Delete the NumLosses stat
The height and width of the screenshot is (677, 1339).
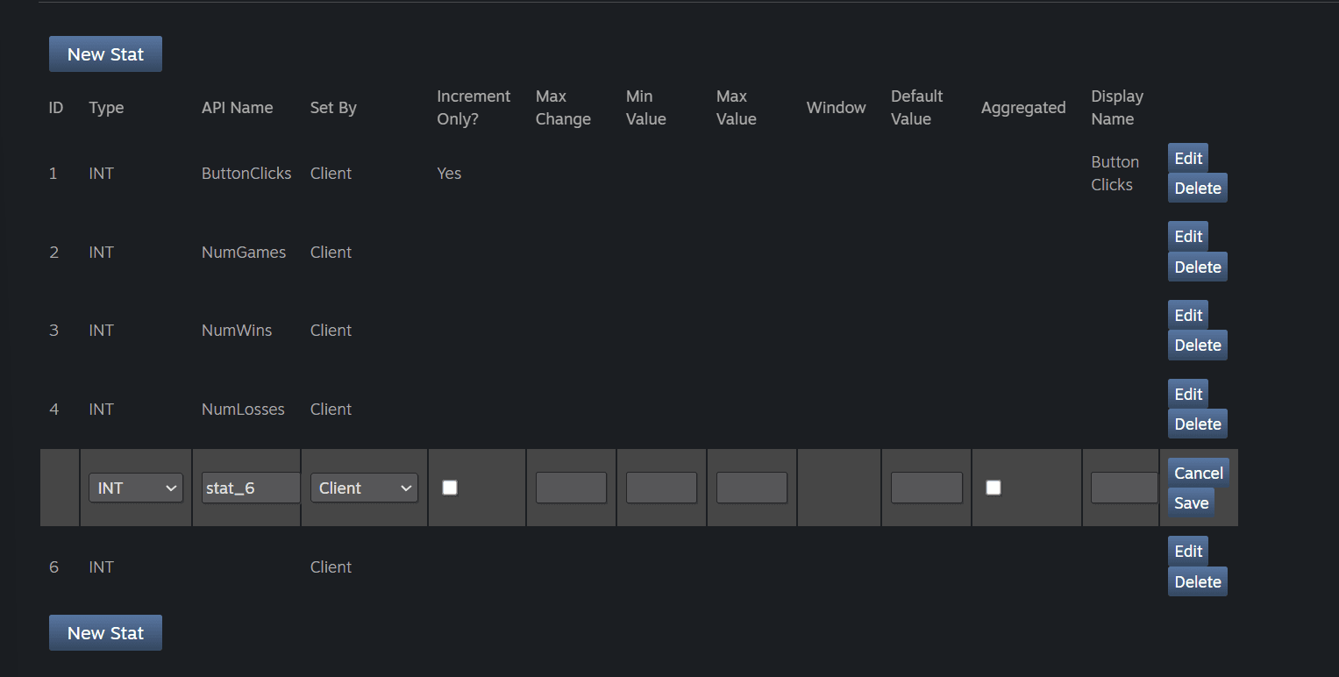(x=1197, y=424)
